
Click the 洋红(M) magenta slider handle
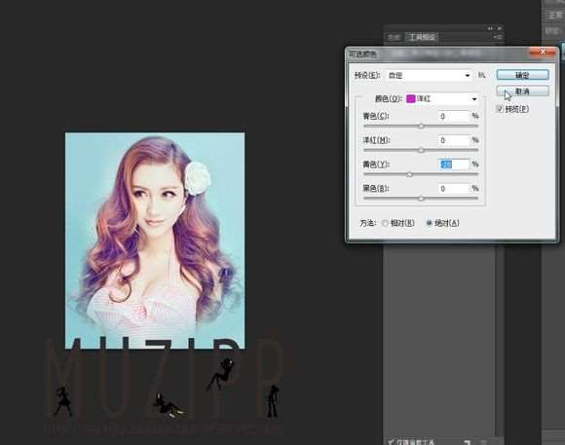(x=421, y=150)
